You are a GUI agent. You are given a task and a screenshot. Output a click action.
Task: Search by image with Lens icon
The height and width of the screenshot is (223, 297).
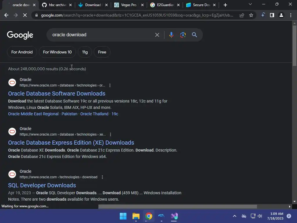(183, 35)
